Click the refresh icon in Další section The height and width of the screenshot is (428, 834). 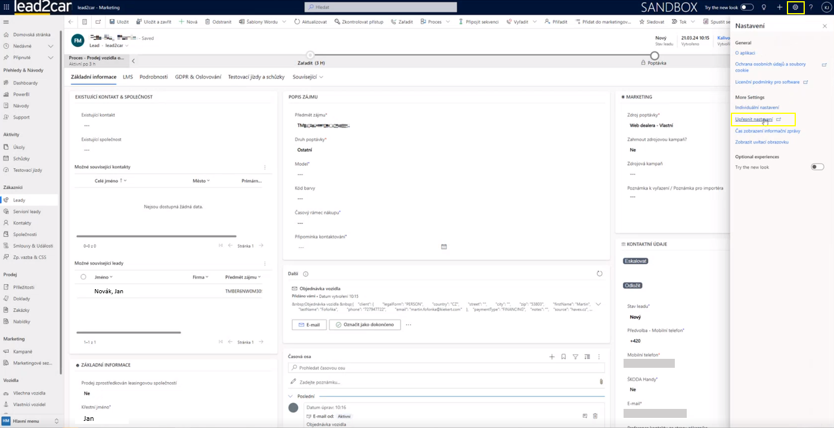(x=600, y=274)
